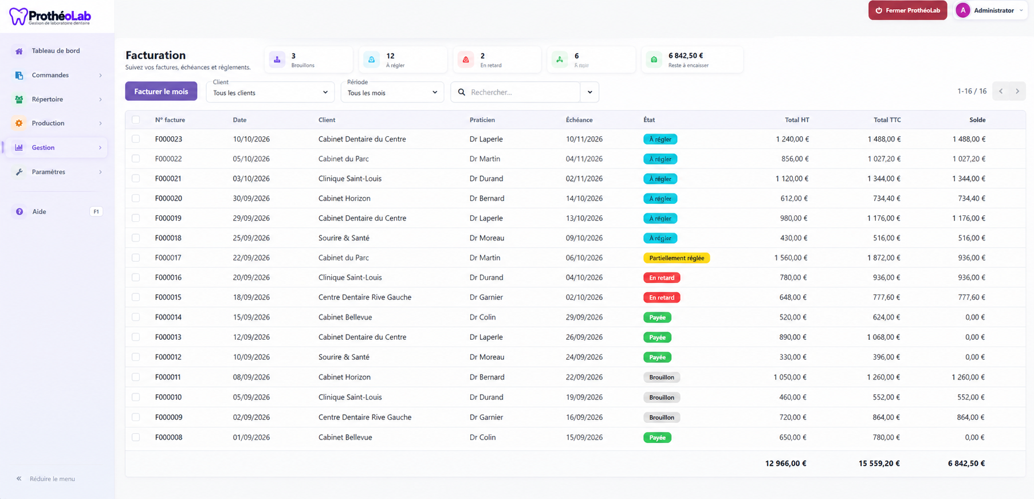
Task: Click the Gestion chart icon
Action: (19, 147)
